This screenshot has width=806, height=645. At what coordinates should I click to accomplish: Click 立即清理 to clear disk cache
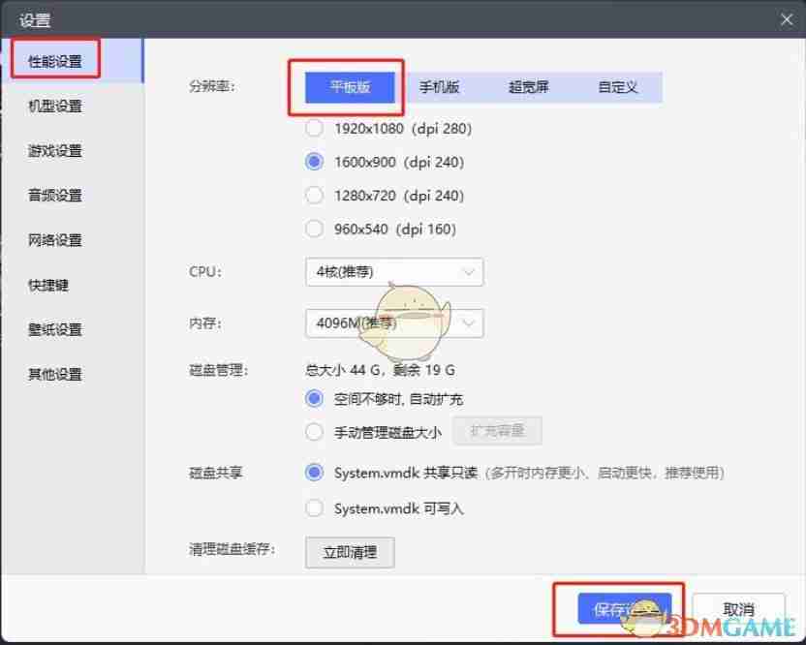(349, 552)
